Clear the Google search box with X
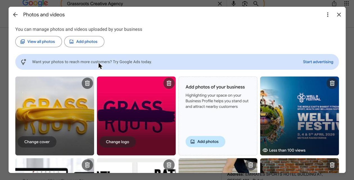This screenshot has height=180, width=354. (x=220, y=4)
